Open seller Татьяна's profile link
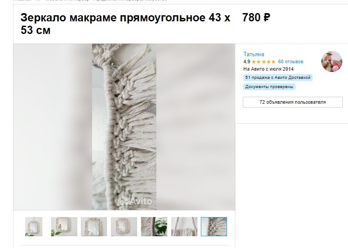The width and height of the screenshot is (348, 248). pos(254,54)
